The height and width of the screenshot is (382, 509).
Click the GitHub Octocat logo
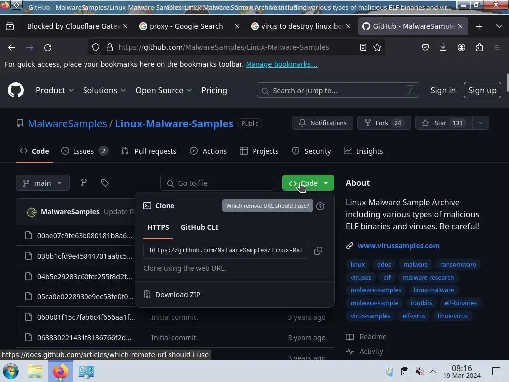(x=15, y=90)
